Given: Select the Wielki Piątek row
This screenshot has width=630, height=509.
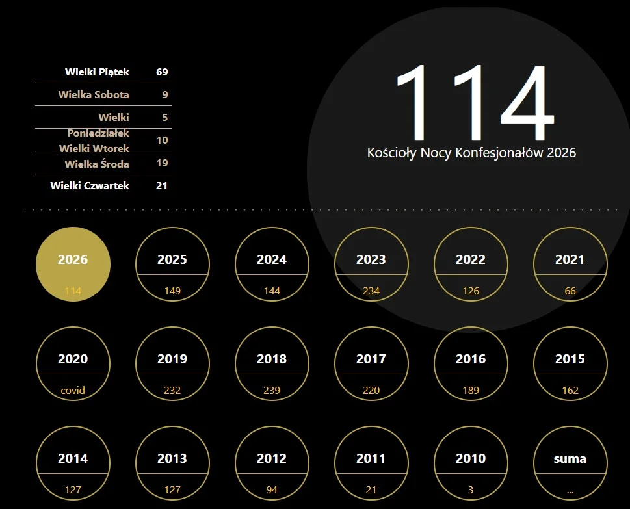Looking at the screenshot, I should point(103,72).
